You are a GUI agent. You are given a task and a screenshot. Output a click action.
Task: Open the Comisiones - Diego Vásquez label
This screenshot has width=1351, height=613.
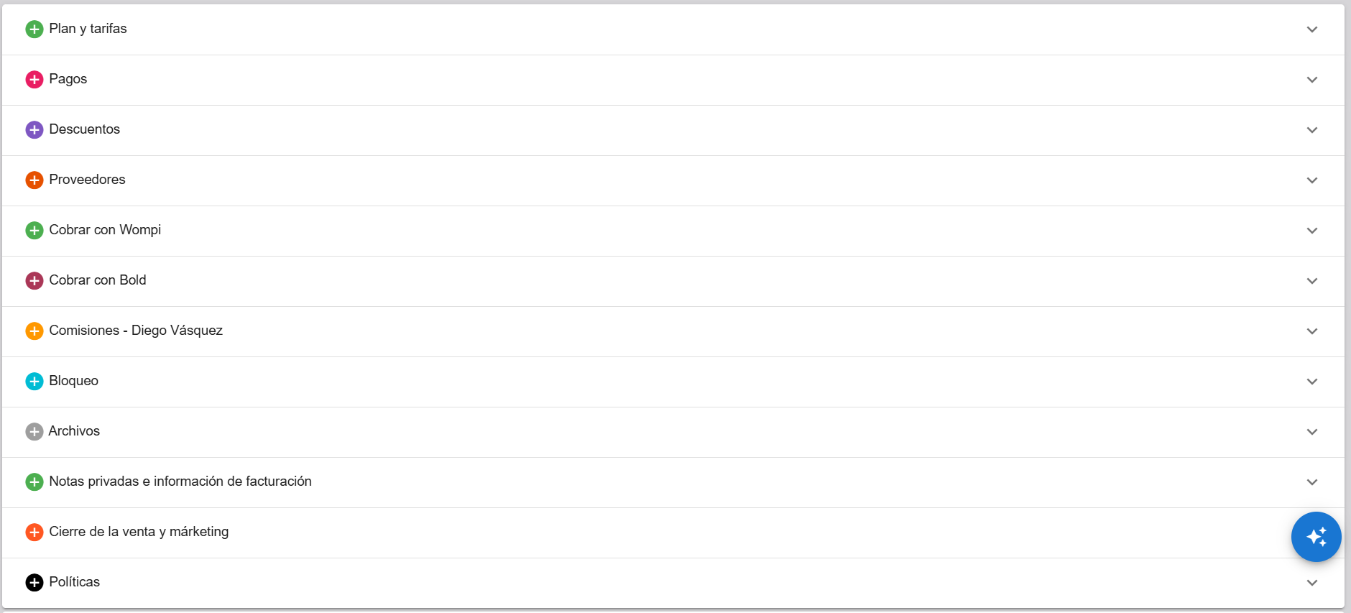pyautogui.click(x=137, y=331)
